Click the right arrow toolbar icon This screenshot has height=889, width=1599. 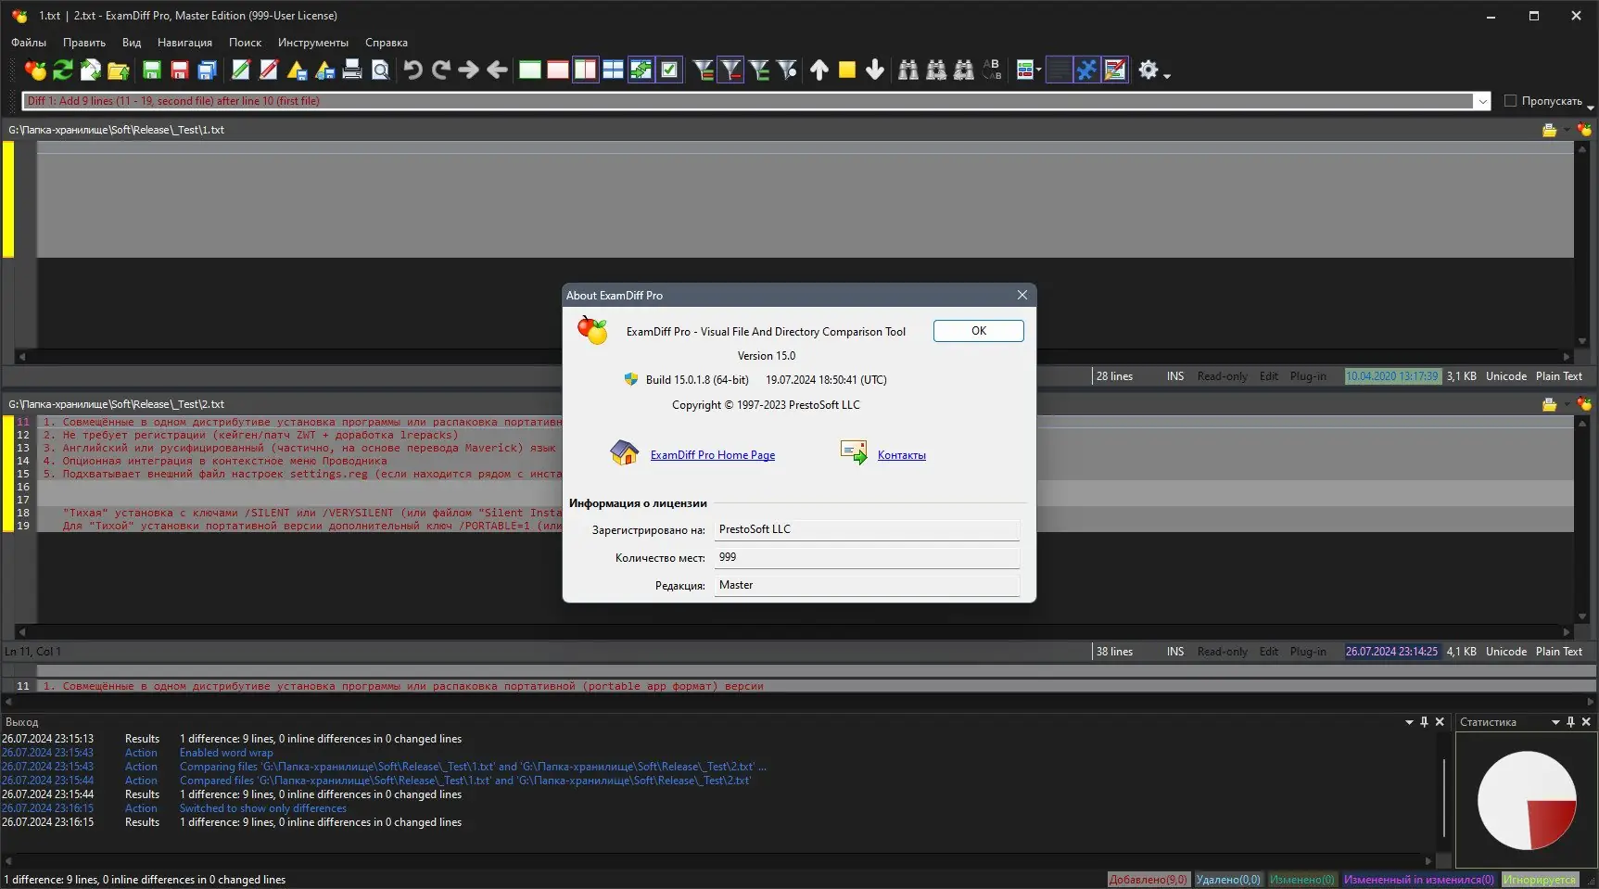469,70
